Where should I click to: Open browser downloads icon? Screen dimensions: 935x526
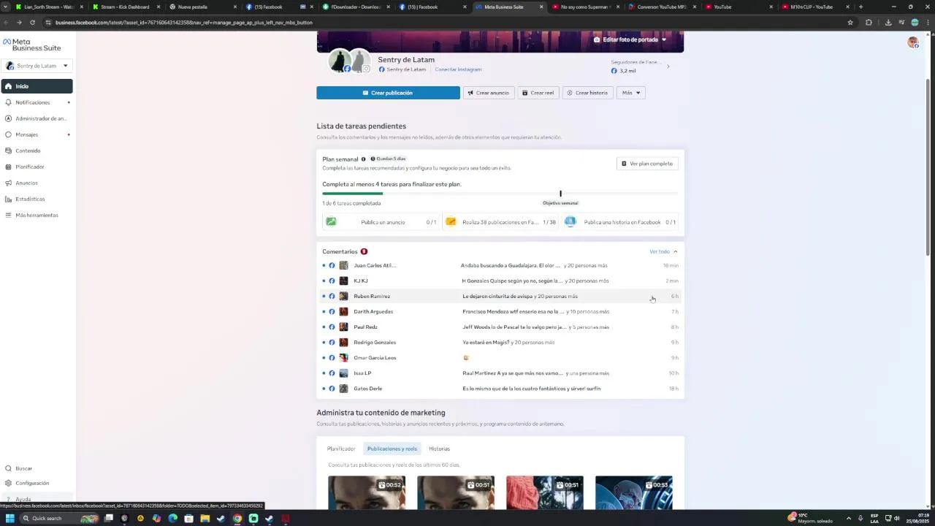pos(888,23)
